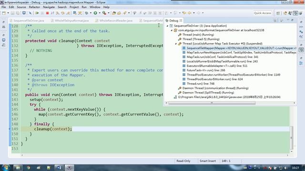Open the New dropdown arrow in toolbar
This screenshot has height=171, width=305.
pos(8,13)
